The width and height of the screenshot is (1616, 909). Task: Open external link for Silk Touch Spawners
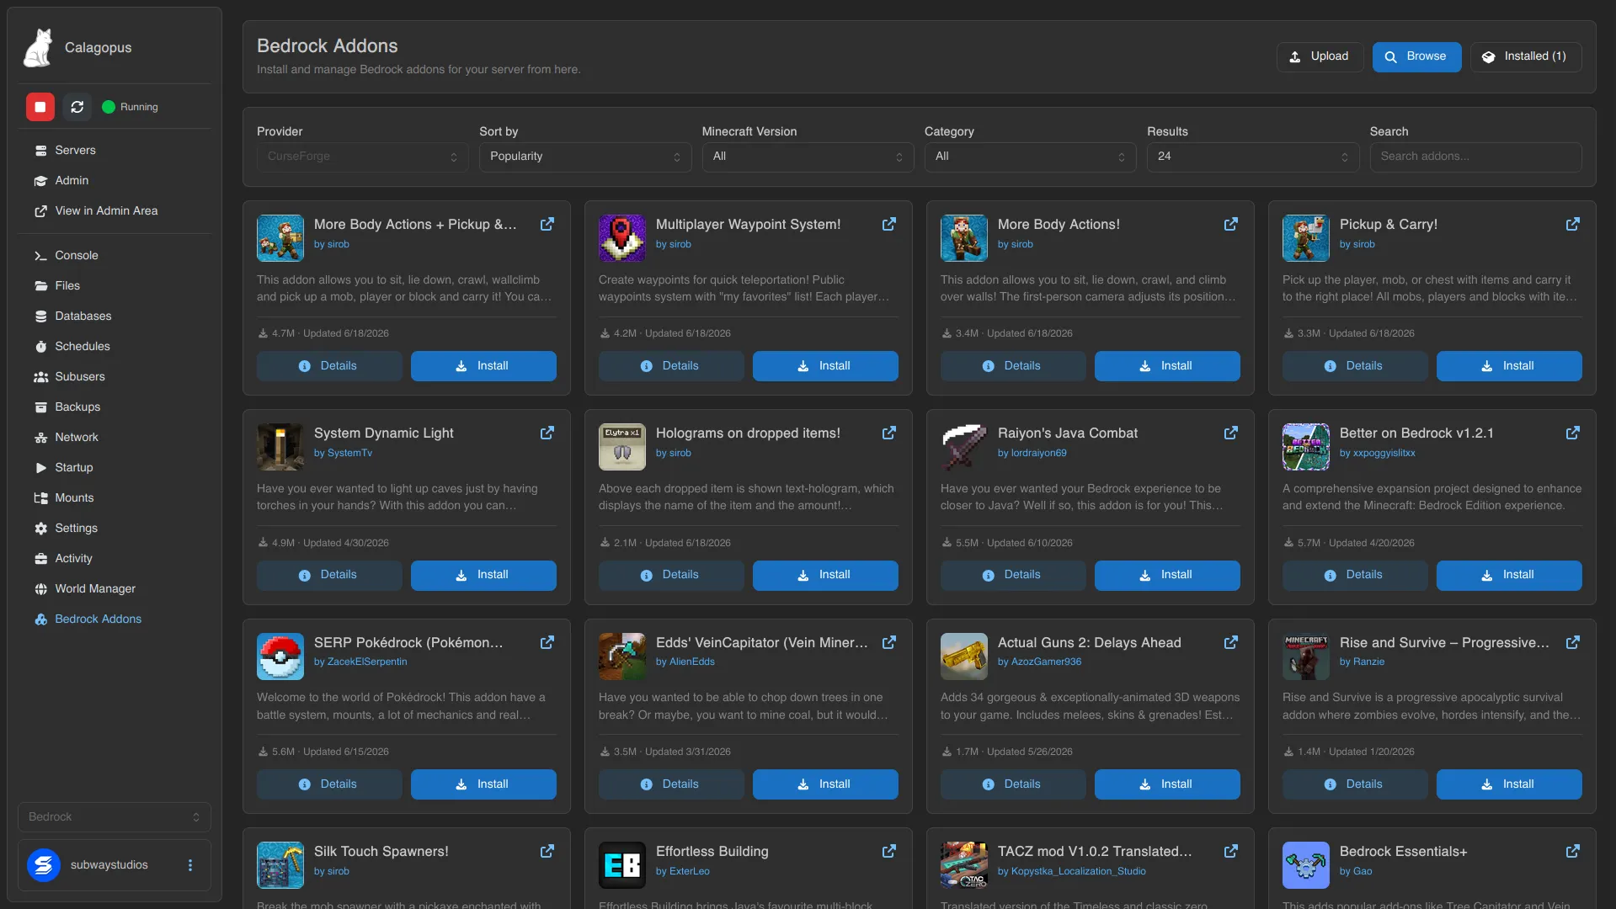click(547, 851)
